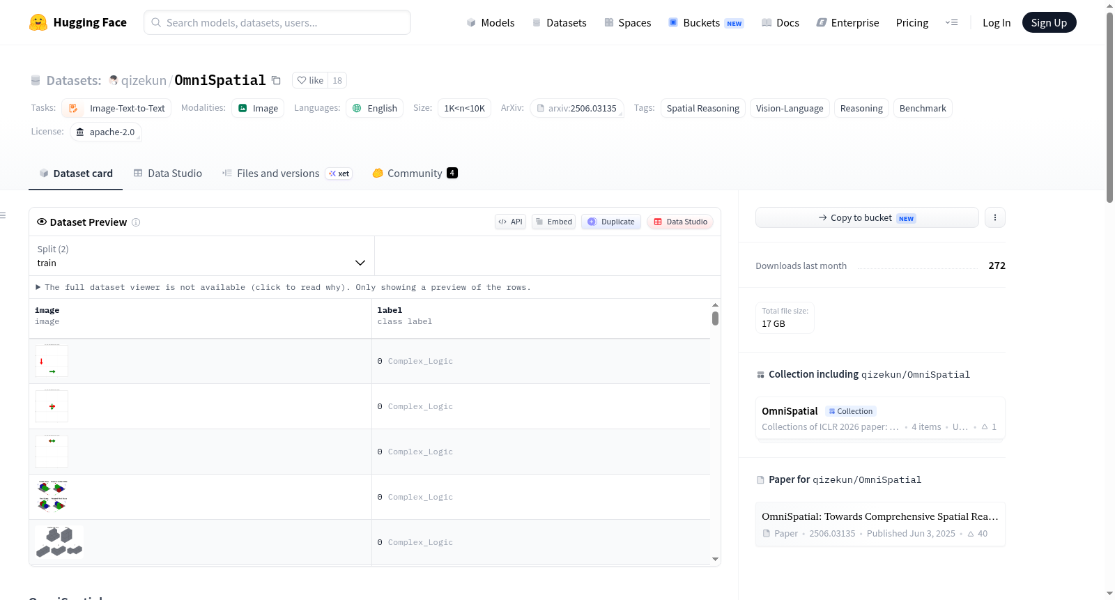Click the Sign Up button
The height and width of the screenshot is (600, 1115).
[x=1049, y=22]
